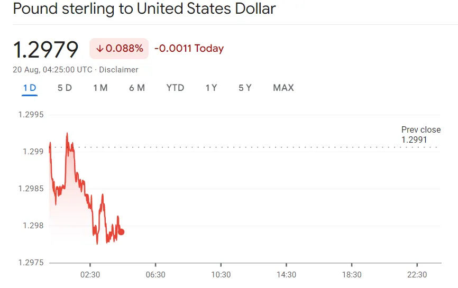This screenshot has height=288, width=458.
Task: Select the YTD range tab
Action: (x=175, y=88)
